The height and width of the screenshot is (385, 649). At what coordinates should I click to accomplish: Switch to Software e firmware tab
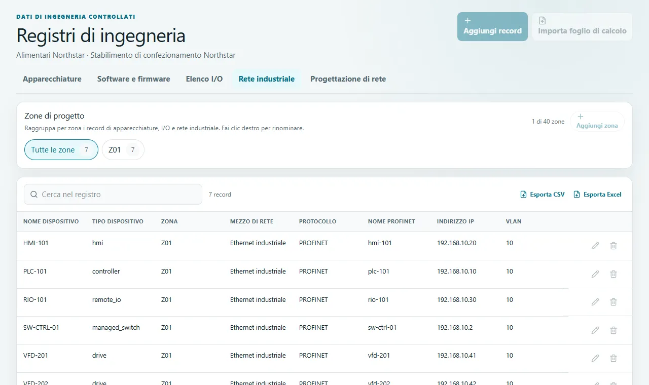(134, 79)
